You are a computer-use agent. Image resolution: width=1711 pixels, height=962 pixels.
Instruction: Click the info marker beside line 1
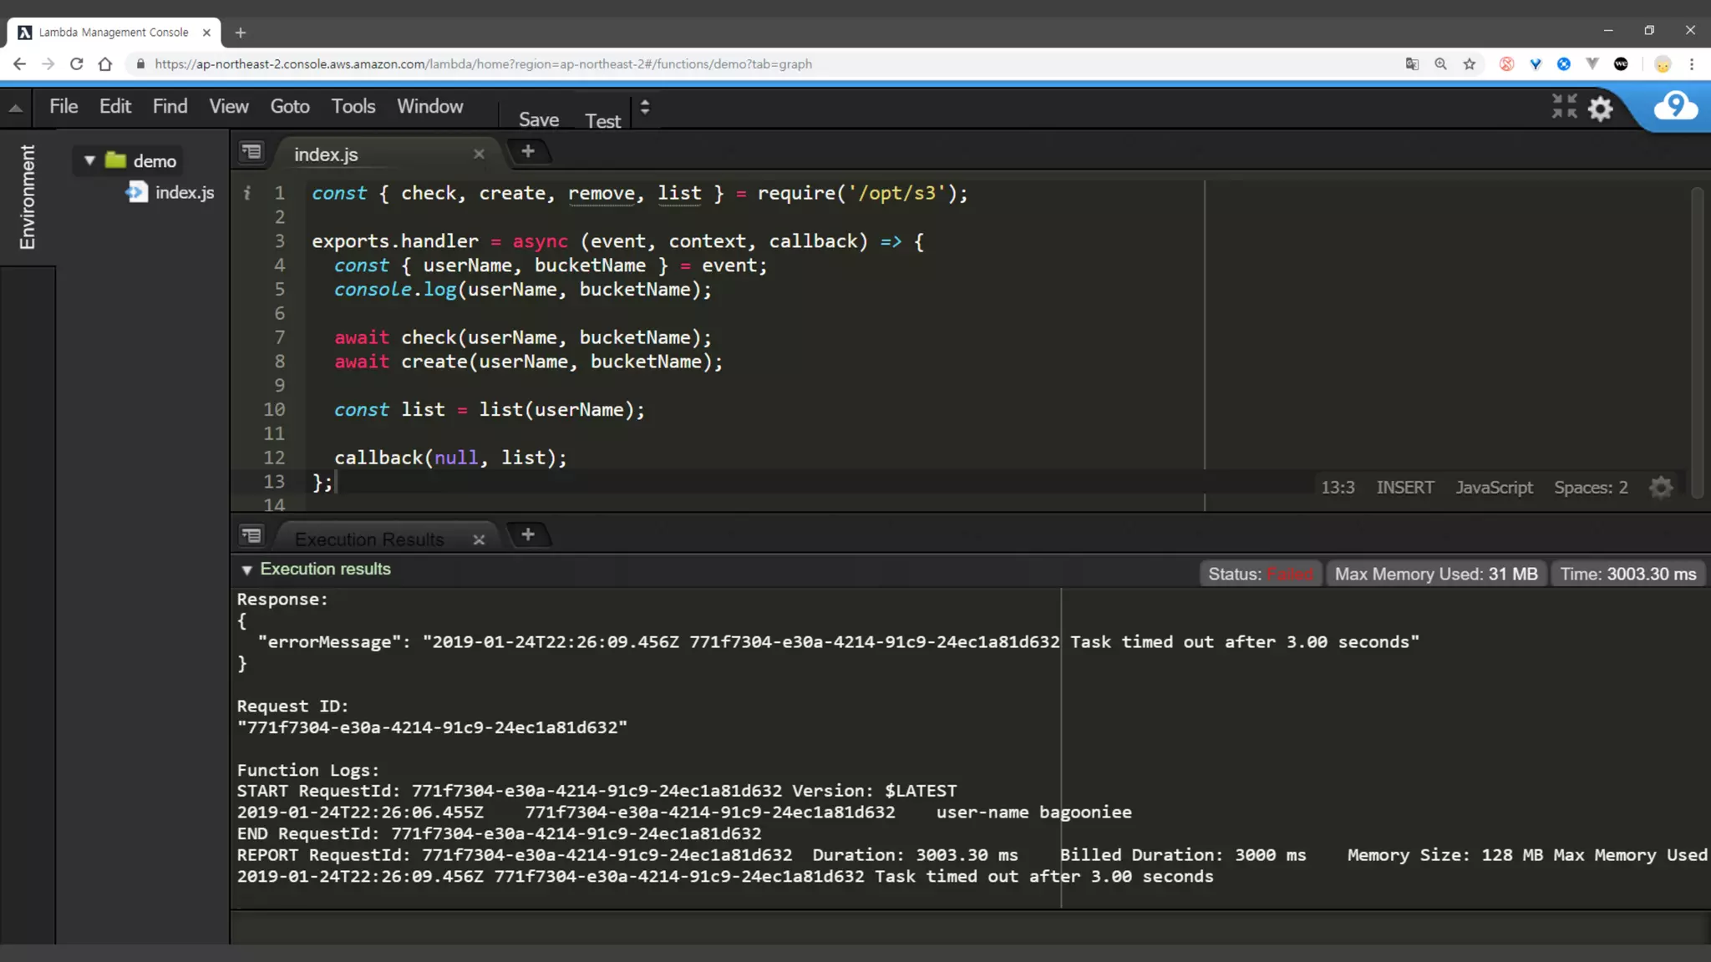point(247,193)
